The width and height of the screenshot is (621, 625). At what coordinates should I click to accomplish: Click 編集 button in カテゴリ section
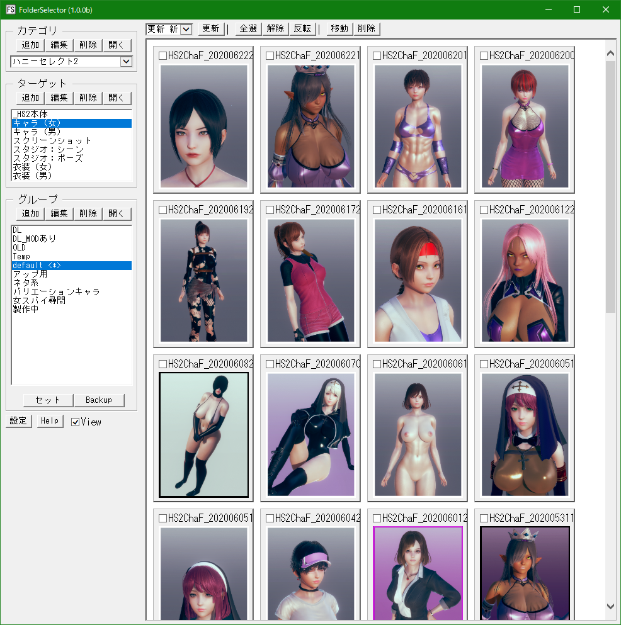[x=59, y=45]
